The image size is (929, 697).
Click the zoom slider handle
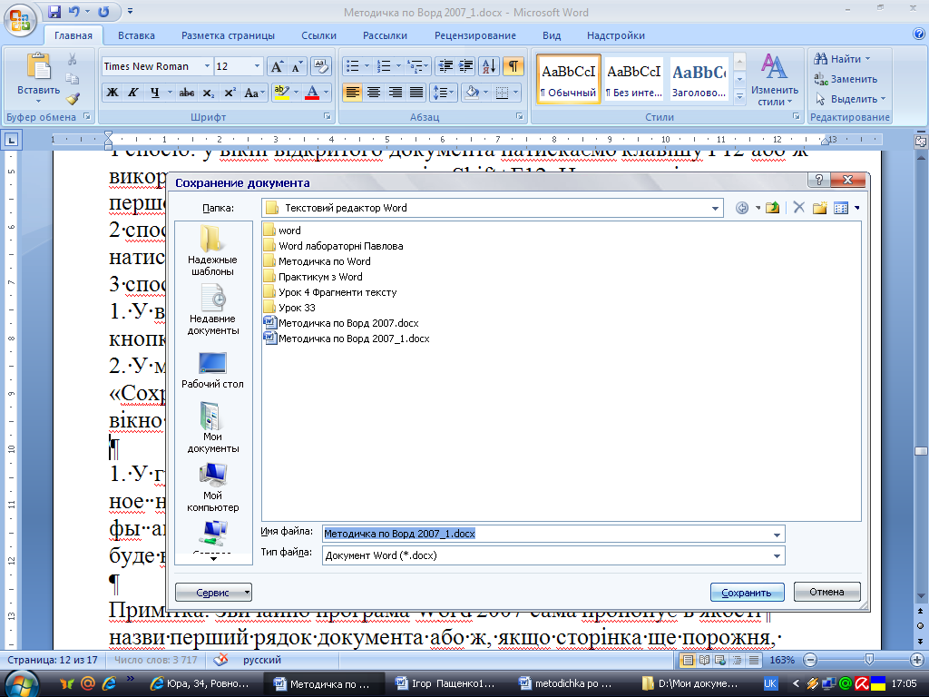(869, 660)
